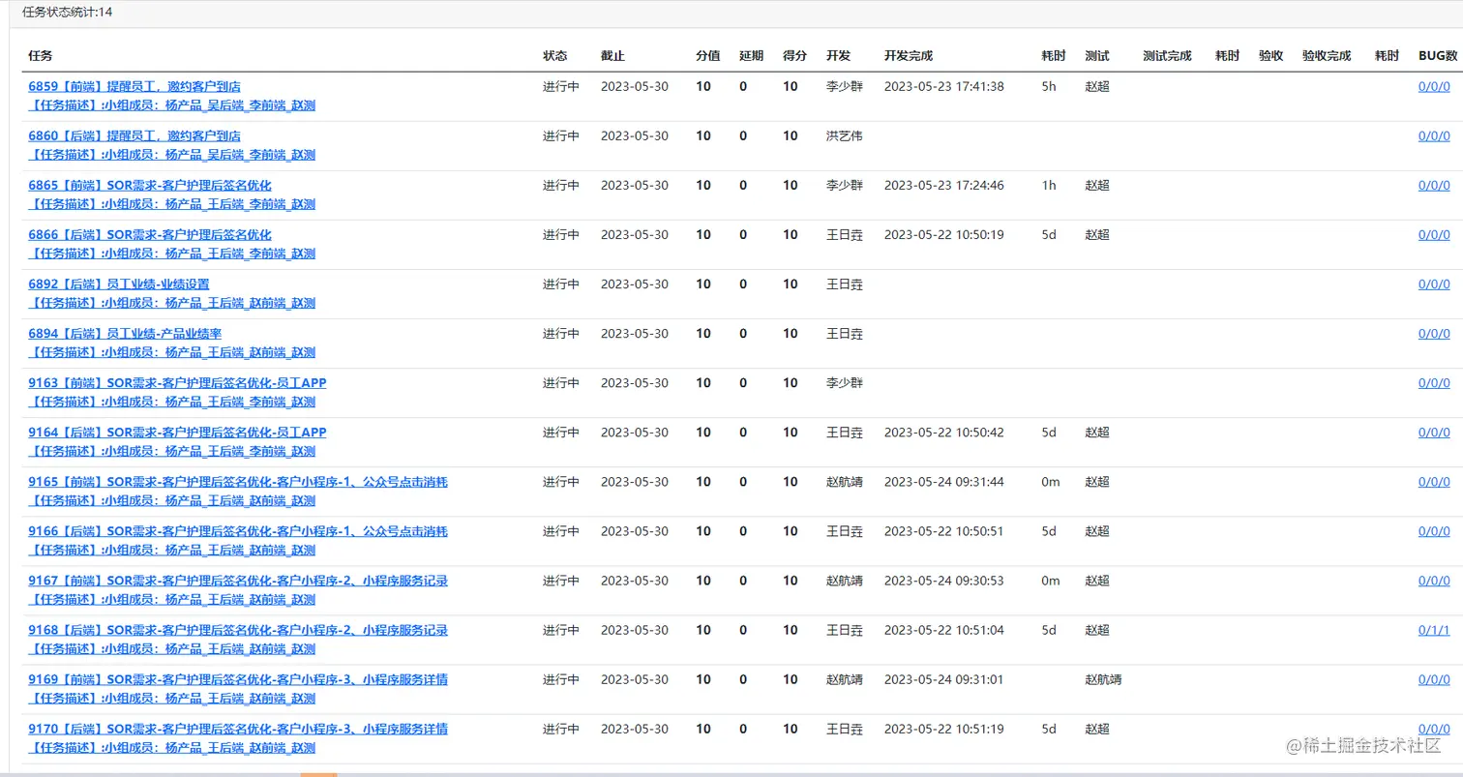Click the 截止 column header
Screen dimensions: 1463x777
click(612, 56)
